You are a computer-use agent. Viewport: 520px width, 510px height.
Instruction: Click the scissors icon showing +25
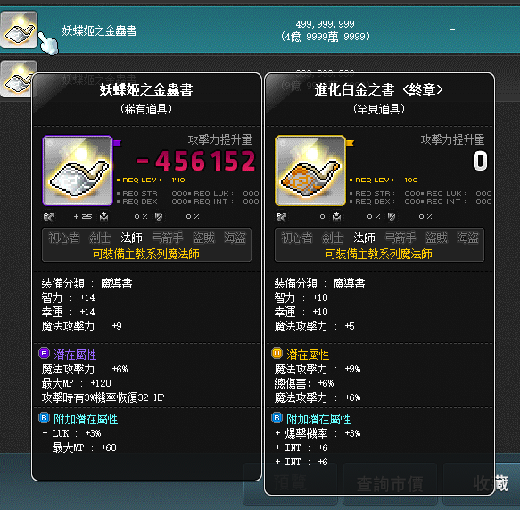pos(49,217)
